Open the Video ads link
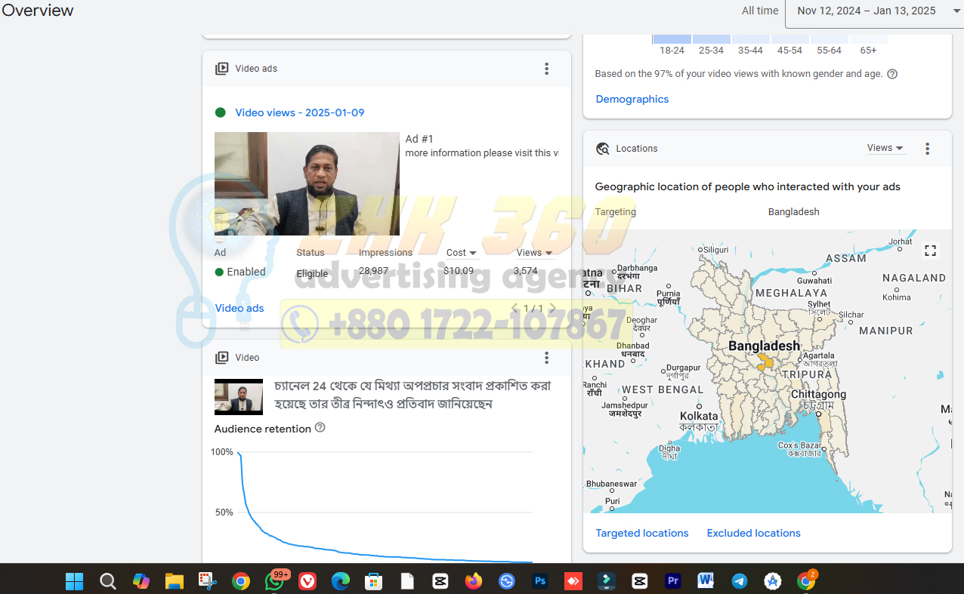This screenshot has width=964, height=594. (x=239, y=308)
